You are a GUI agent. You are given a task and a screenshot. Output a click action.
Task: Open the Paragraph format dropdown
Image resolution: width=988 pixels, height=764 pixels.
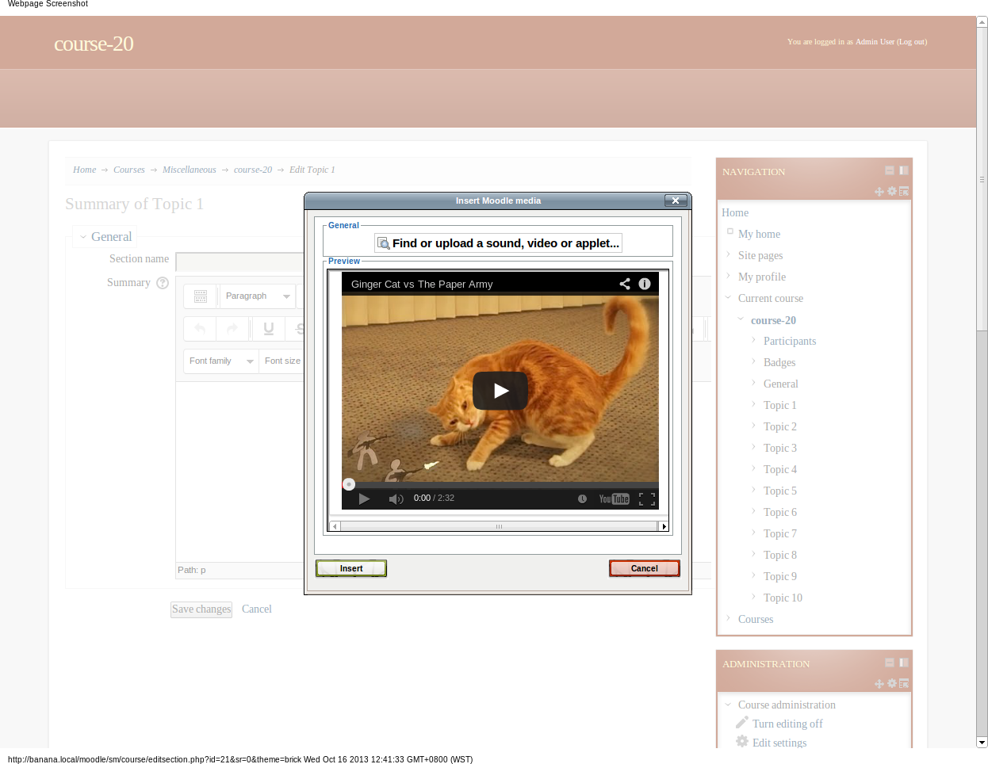coord(258,296)
